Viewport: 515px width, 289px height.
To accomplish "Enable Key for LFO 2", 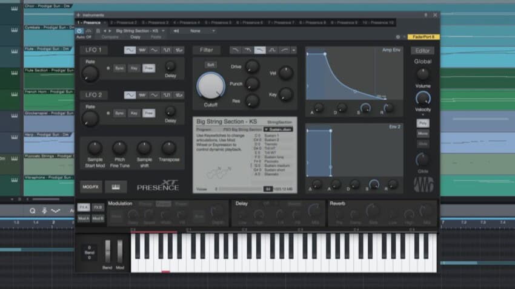I will pyautogui.click(x=134, y=113).
